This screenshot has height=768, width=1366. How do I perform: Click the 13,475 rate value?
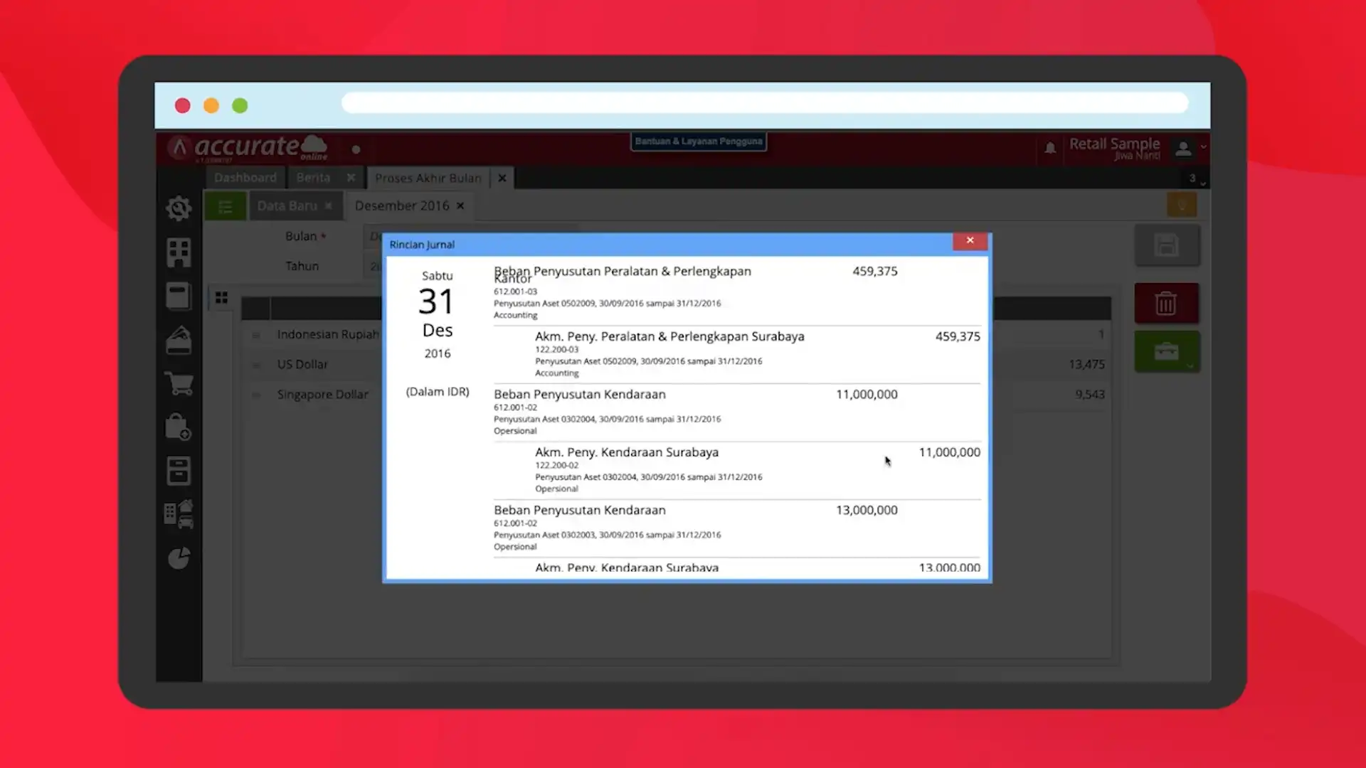click(x=1086, y=364)
